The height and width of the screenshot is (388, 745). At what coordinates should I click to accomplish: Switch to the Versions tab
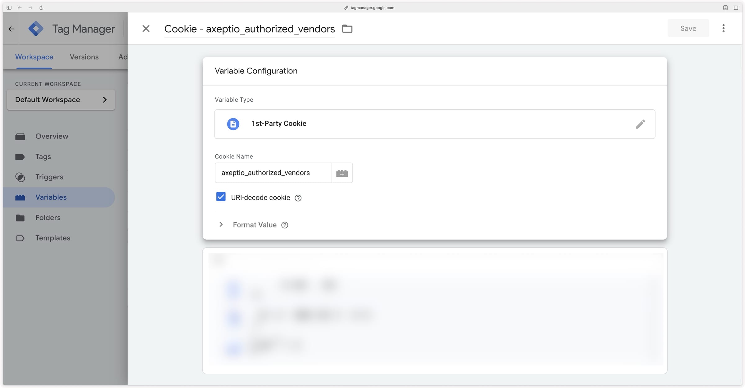click(84, 57)
